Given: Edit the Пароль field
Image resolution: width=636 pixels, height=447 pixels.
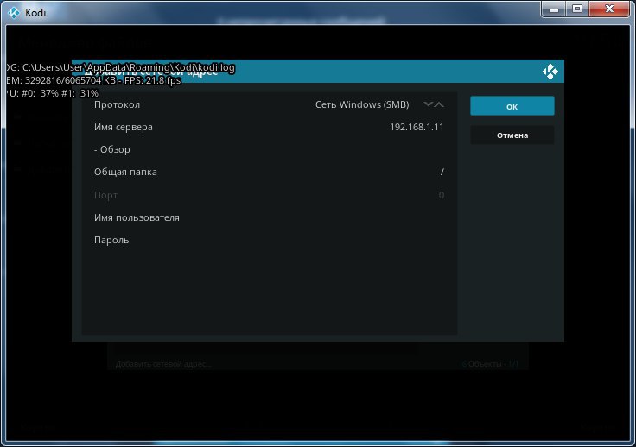Looking at the screenshot, I should (270, 240).
